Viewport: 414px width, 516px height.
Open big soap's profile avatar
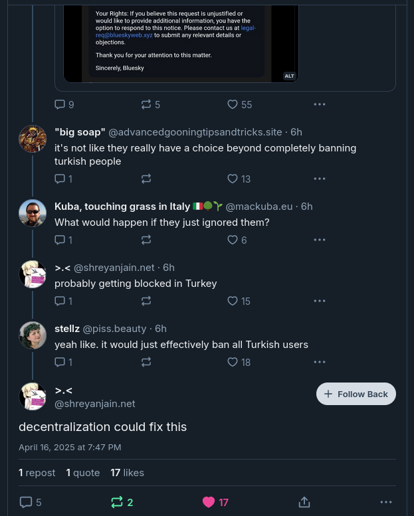point(33,139)
